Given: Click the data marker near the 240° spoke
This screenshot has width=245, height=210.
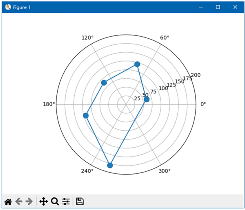Looking at the screenshot, I should tap(110, 166).
